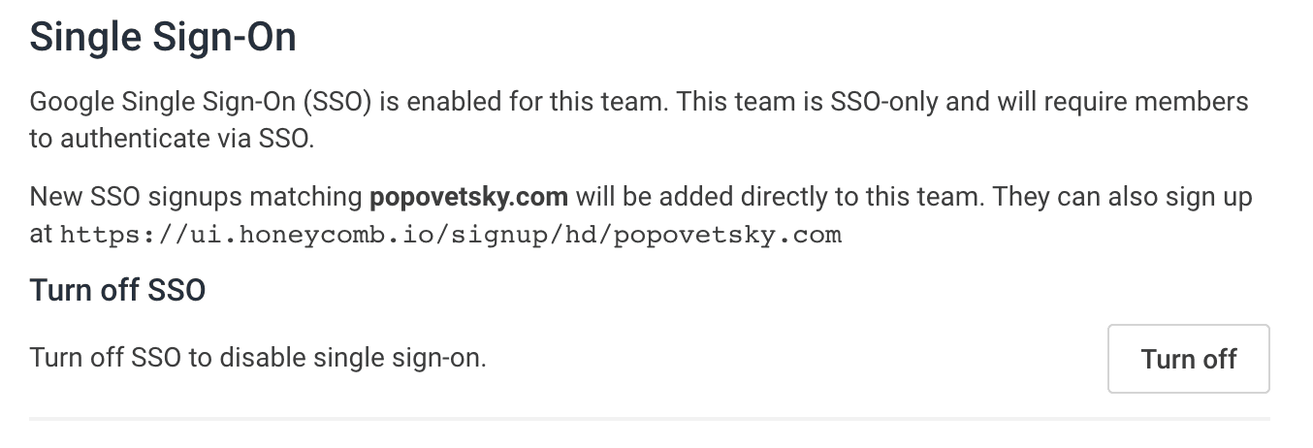Click the Turn off SSO subheading
The image size is (1313, 448).
[x=117, y=290]
